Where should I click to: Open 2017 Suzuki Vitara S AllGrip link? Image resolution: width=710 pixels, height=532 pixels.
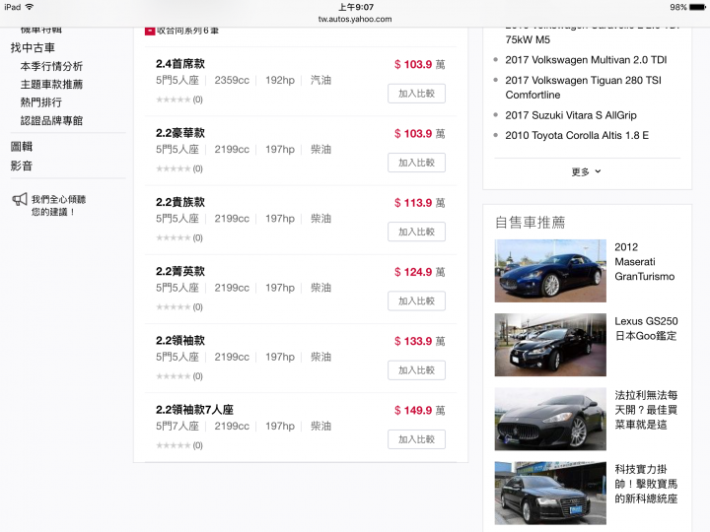pyautogui.click(x=571, y=115)
